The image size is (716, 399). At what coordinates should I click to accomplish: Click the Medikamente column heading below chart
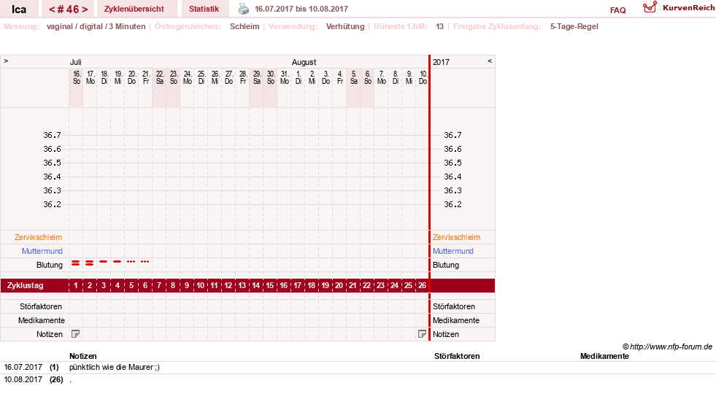point(604,356)
